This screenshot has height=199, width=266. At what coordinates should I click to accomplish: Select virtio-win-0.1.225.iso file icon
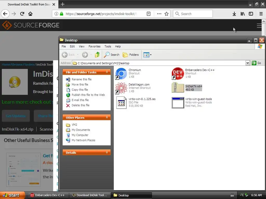click(x=121, y=103)
